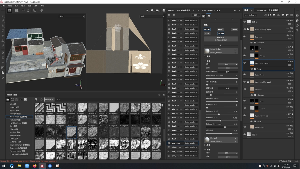
Task: Select 'Smart Materials' category in the shelf
Action: pyautogui.click(x=20, y=145)
